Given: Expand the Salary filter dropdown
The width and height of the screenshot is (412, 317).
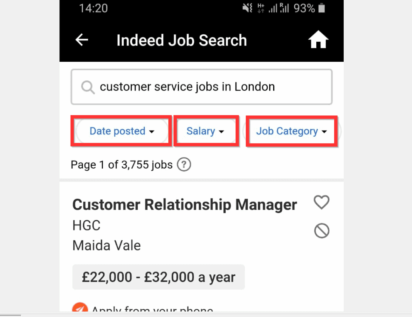Looking at the screenshot, I should tap(206, 131).
